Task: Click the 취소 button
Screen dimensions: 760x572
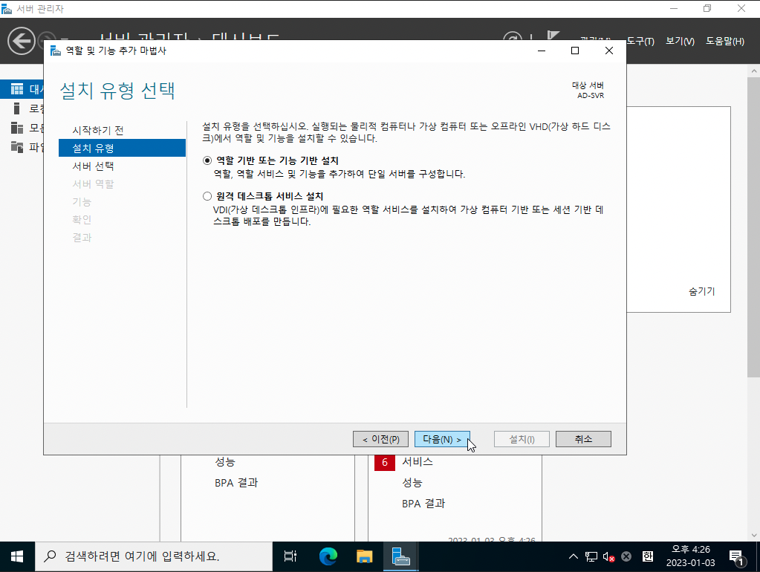Action: click(583, 439)
